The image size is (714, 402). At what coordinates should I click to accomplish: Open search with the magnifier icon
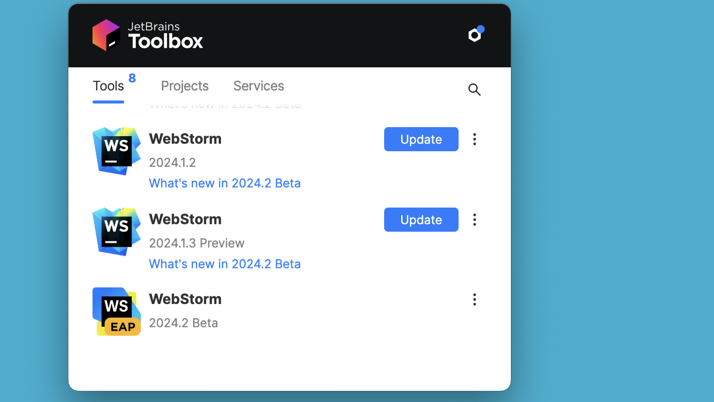pos(474,89)
